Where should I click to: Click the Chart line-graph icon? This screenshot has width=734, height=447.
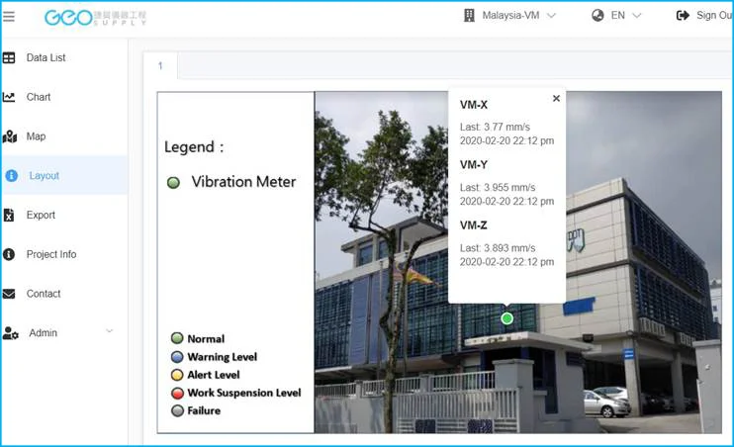click(9, 97)
